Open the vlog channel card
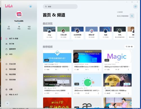The image size is (141, 109). point(49,33)
